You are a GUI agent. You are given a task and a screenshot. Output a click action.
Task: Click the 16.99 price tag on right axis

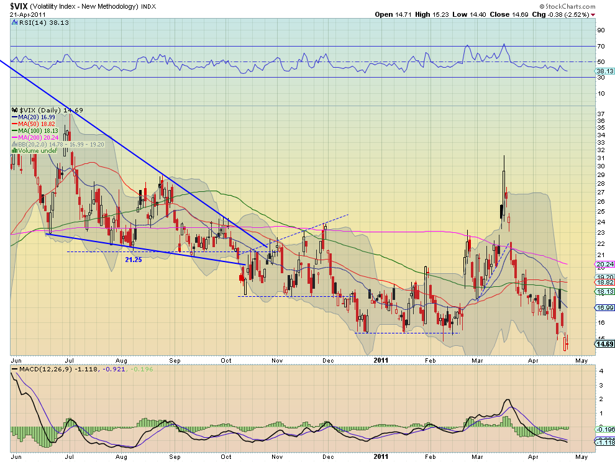605,307
